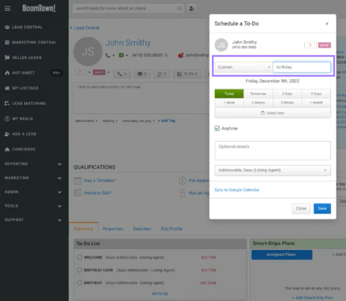This screenshot has width=346, height=301.
Task: Open the Custom to-do type dropdown
Action: (x=244, y=67)
